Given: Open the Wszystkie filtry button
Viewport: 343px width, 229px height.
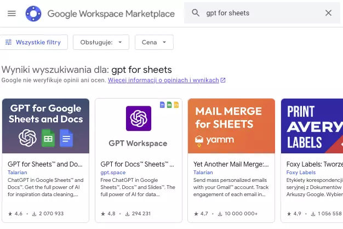Looking at the screenshot, I should click(x=33, y=42).
